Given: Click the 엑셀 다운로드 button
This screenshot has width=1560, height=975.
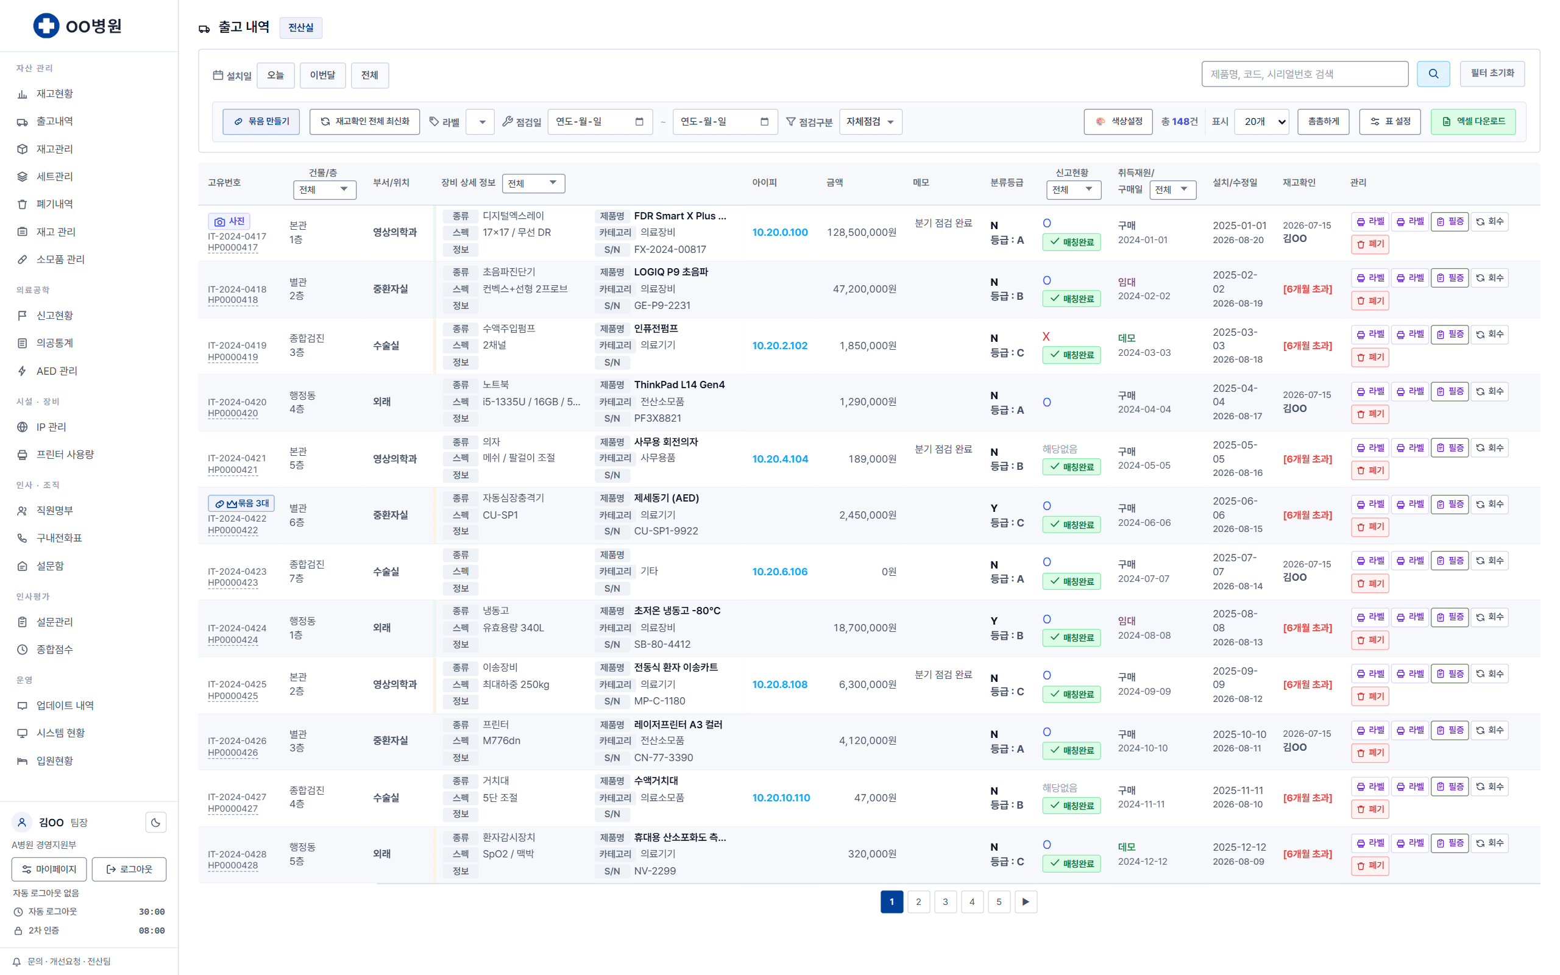Looking at the screenshot, I should click(1473, 121).
